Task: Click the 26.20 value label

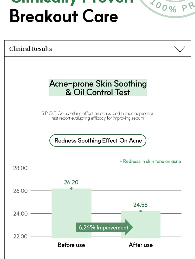Action: [x=71, y=182]
